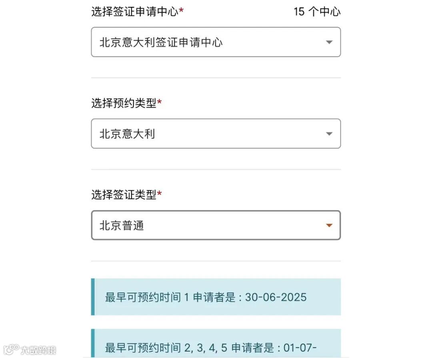This screenshot has width=432, height=358.
Task: Click the selected value 北京普通 in visa type
Action: 122,225
